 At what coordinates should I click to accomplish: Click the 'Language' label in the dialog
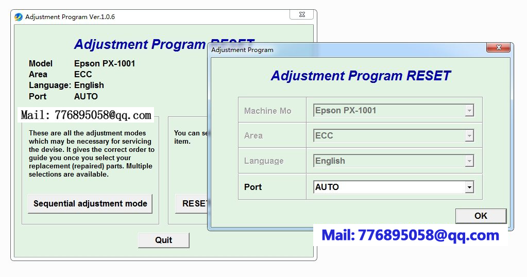click(264, 161)
